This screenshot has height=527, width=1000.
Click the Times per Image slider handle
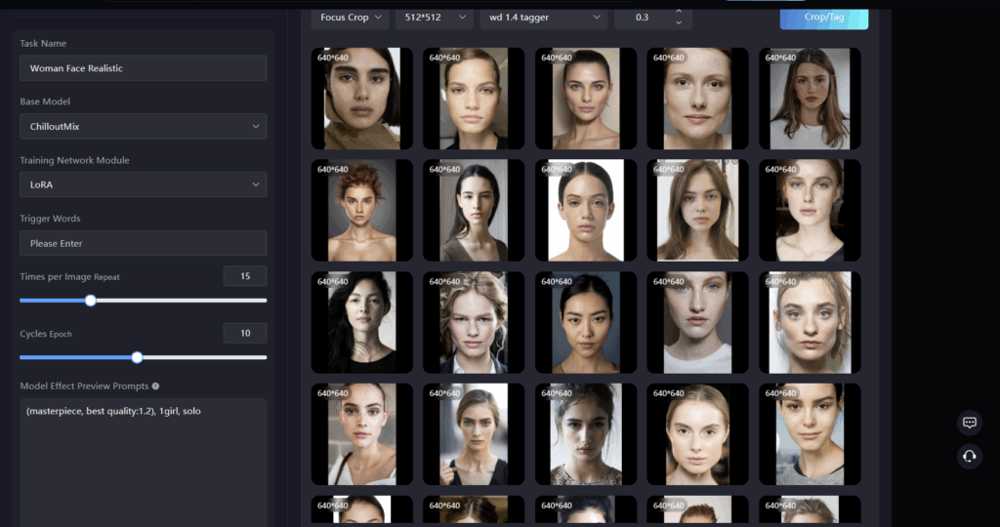tap(91, 301)
